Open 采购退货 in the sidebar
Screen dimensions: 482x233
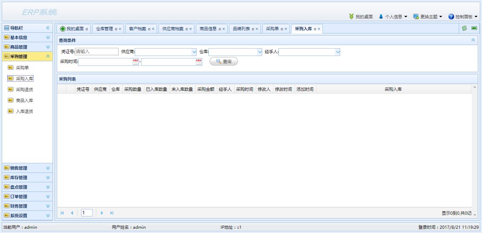click(x=24, y=89)
